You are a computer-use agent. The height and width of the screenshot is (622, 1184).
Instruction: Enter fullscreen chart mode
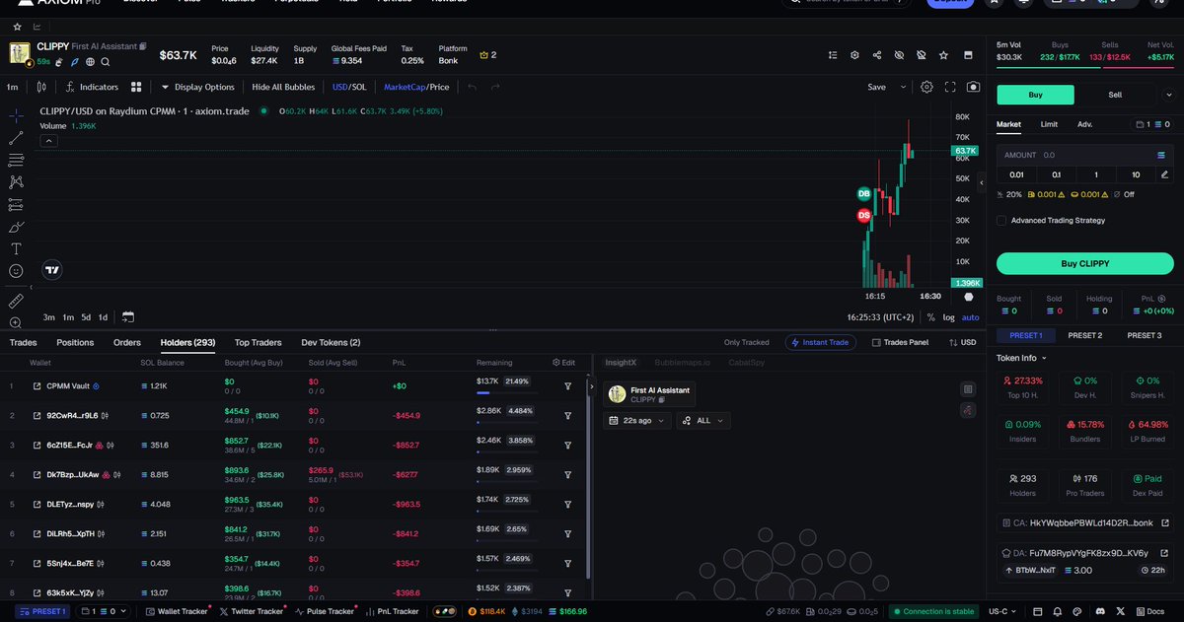[950, 87]
